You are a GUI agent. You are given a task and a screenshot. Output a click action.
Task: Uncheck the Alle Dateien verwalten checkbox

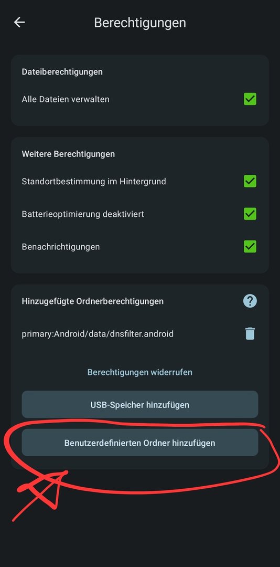point(250,99)
